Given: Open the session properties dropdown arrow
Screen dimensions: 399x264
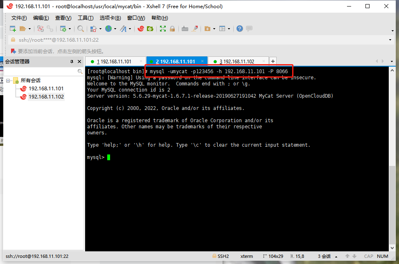Looking at the screenshot, I should pos(70,29).
